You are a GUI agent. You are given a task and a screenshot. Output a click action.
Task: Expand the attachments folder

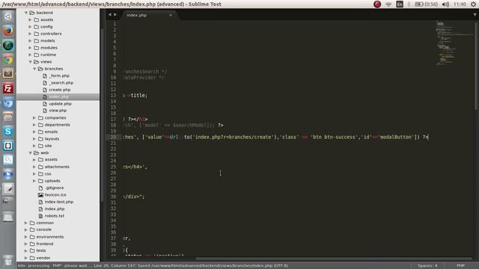[34, 167]
